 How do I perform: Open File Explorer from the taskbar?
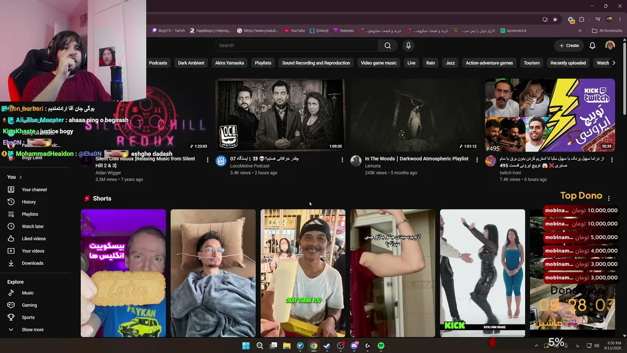tap(287, 346)
